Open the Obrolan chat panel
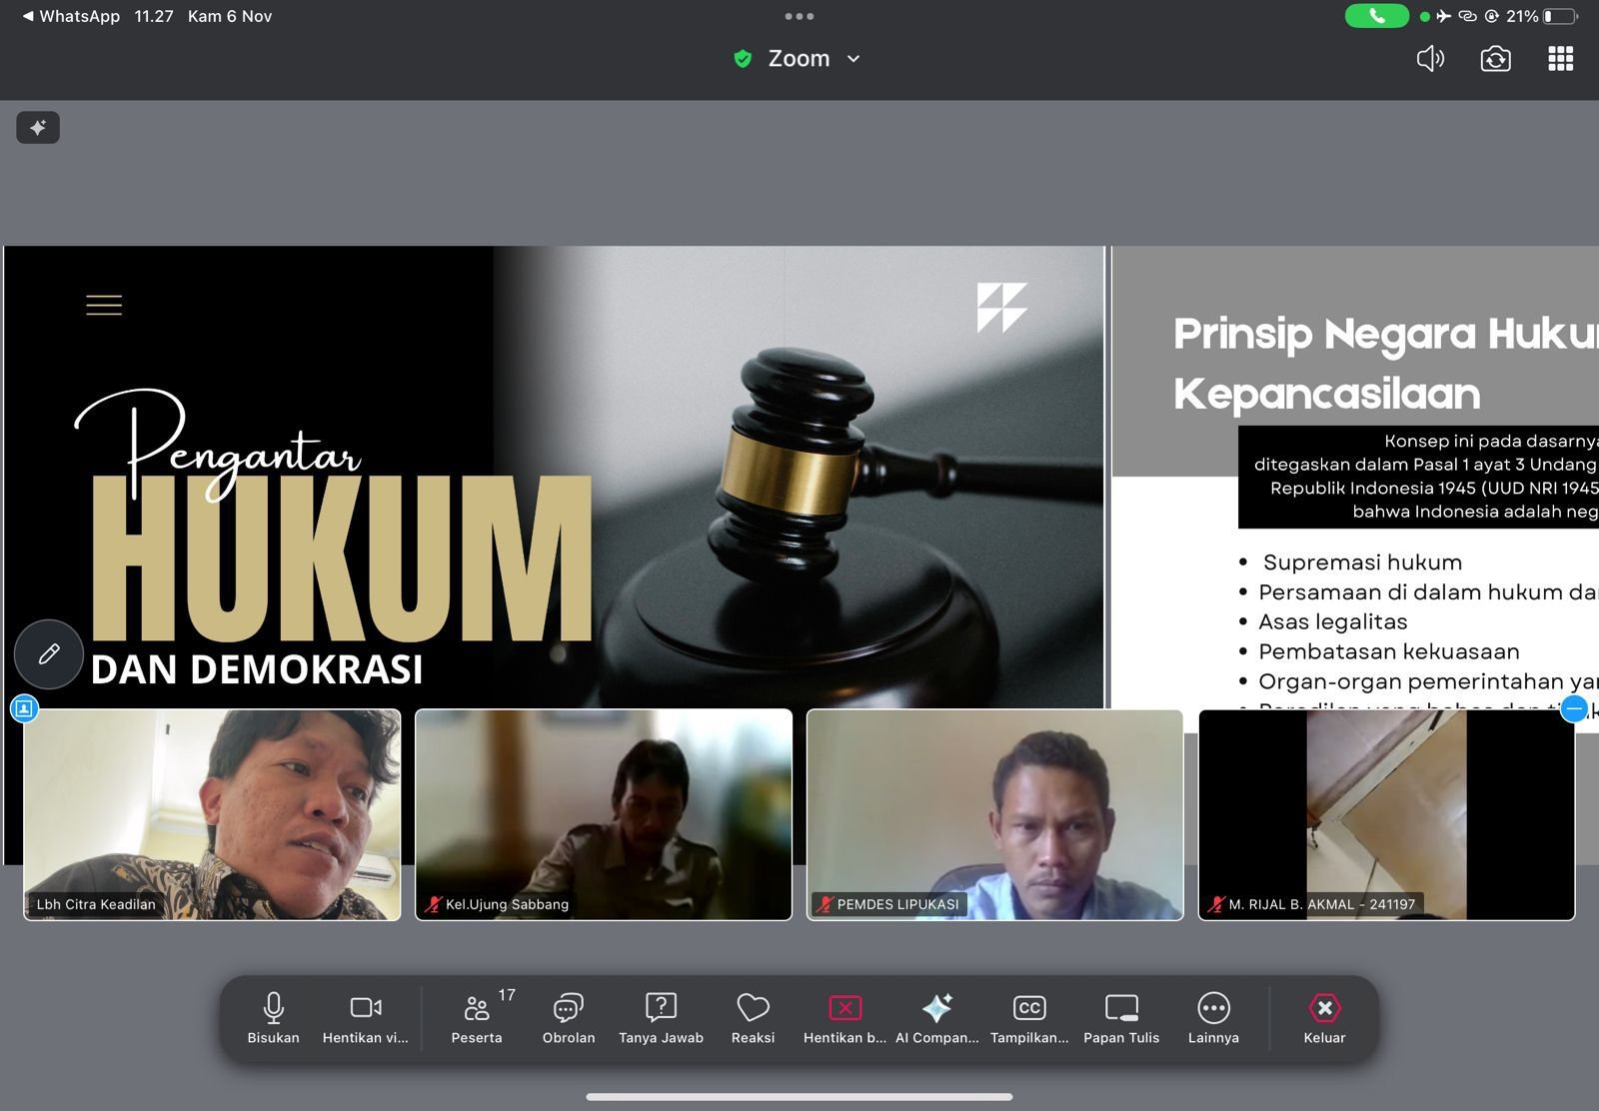 [569, 1017]
